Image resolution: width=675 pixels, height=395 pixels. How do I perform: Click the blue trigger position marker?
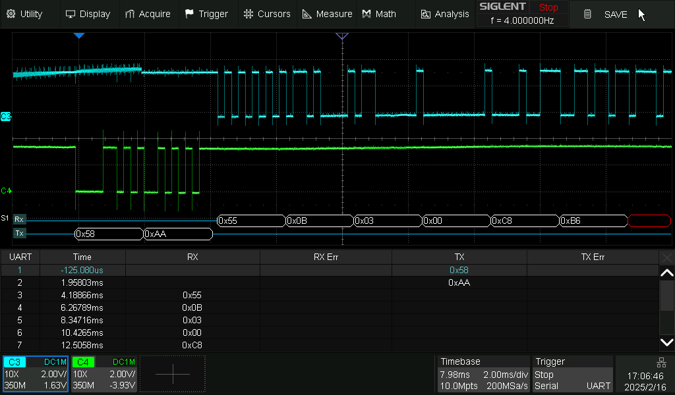click(79, 36)
